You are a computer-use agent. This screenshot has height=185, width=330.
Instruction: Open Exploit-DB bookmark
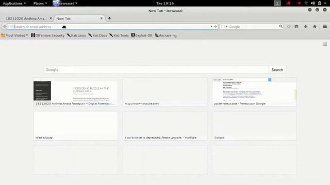point(142,35)
